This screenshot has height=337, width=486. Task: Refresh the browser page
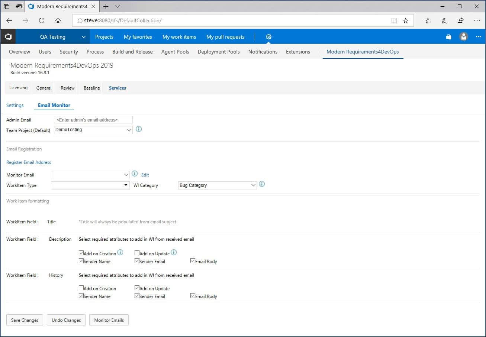point(42,20)
